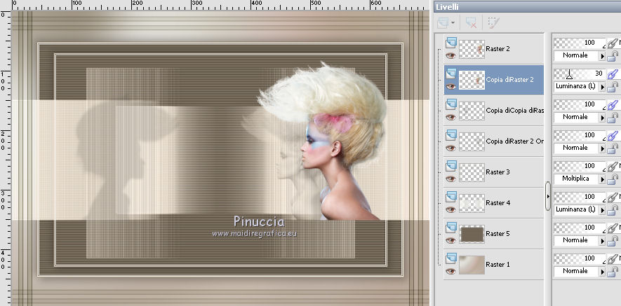
Task: Open Moltiplica blend mode dropdown for Raster 3
Action: [580, 179]
